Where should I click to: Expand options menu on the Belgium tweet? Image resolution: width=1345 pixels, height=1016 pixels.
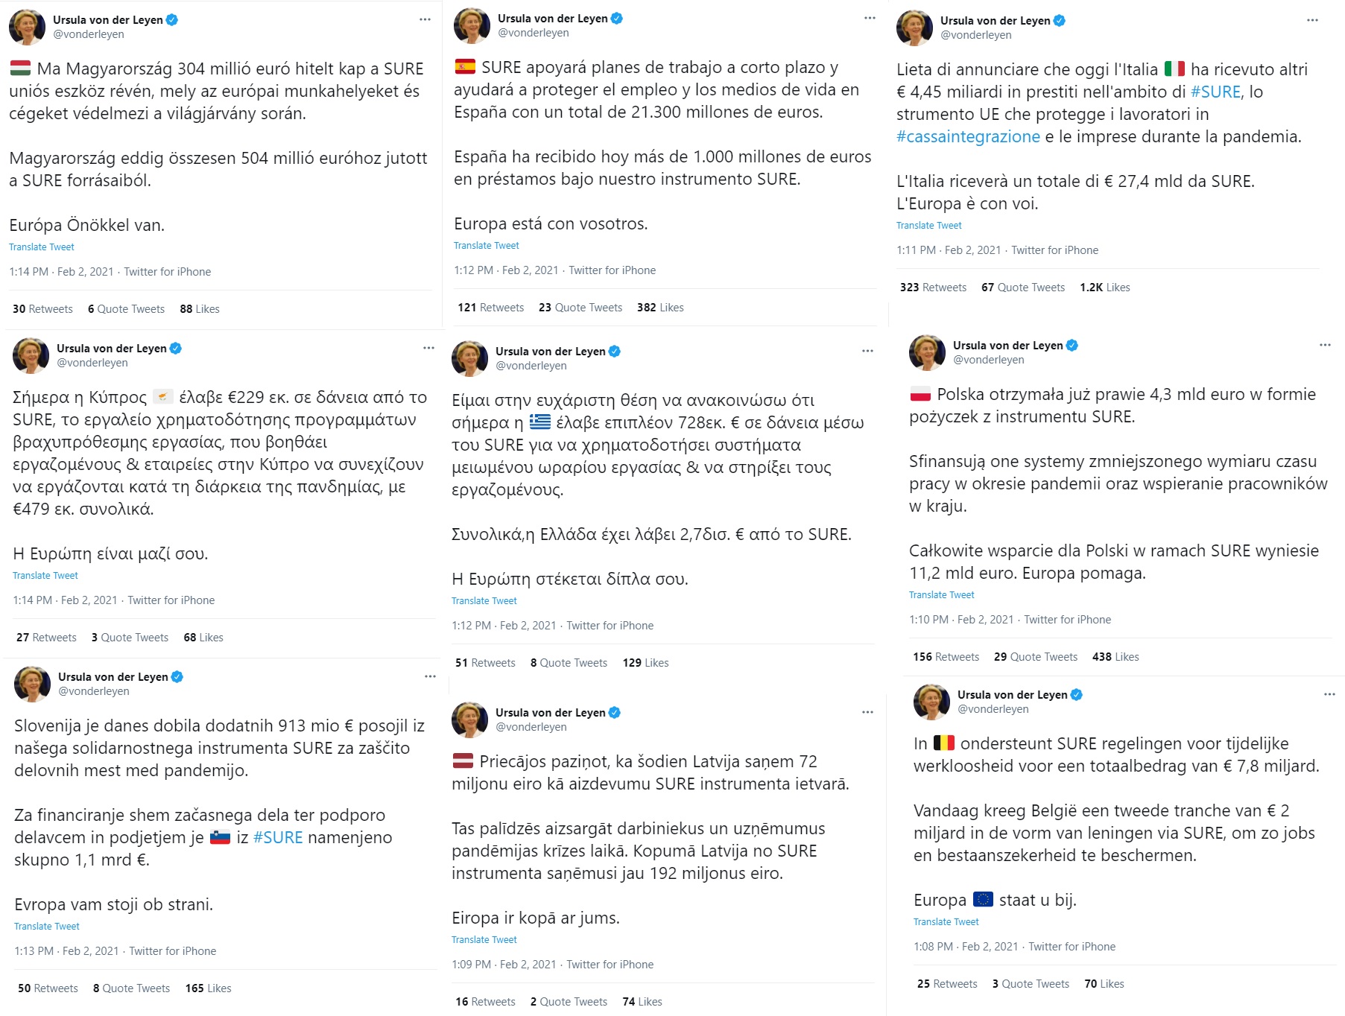point(1329,694)
